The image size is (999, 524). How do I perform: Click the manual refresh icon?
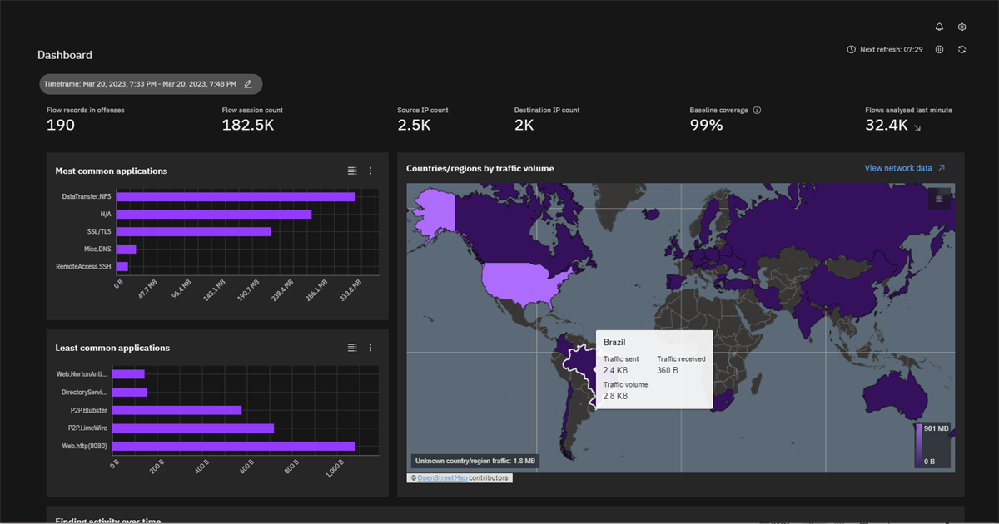[x=962, y=49]
